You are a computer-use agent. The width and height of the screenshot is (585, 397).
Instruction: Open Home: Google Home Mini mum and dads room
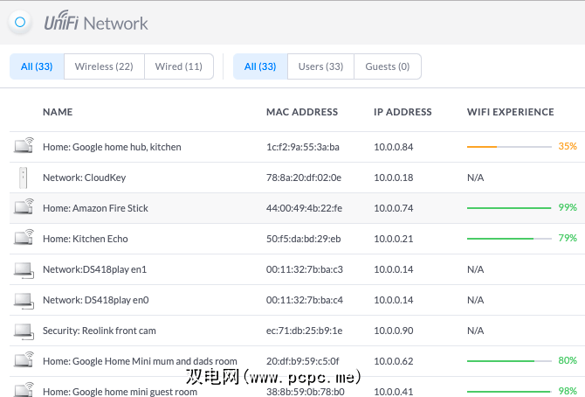point(140,361)
